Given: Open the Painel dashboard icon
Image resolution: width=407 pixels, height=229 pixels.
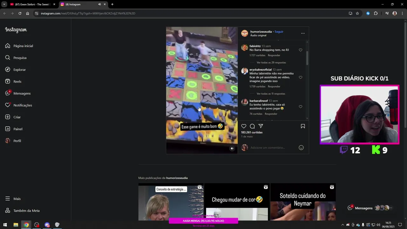Looking at the screenshot, I should (8, 129).
